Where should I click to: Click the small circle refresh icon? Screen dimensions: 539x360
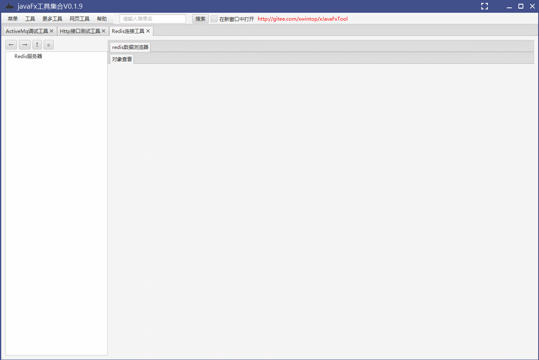click(x=48, y=44)
